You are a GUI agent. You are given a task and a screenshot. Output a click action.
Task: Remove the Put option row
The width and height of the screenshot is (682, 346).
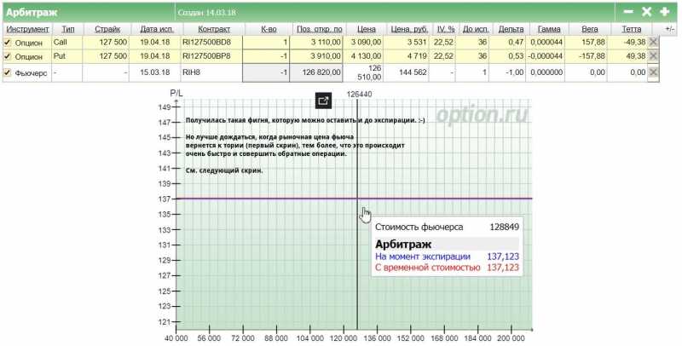click(654, 56)
